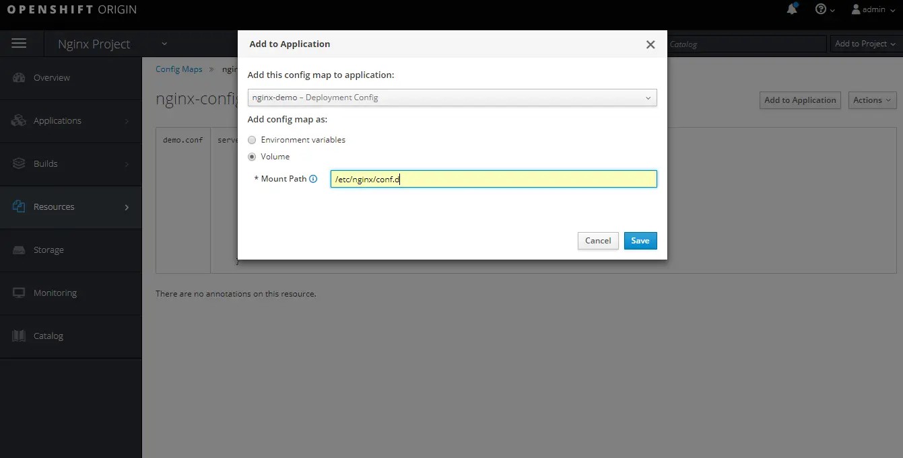Select the Volume radio option
The width and height of the screenshot is (903, 458).
[x=252, y=156]
